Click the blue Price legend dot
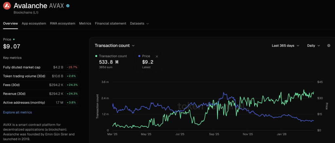The width and height of the screenshot is (335, 143). click(139, 56)
